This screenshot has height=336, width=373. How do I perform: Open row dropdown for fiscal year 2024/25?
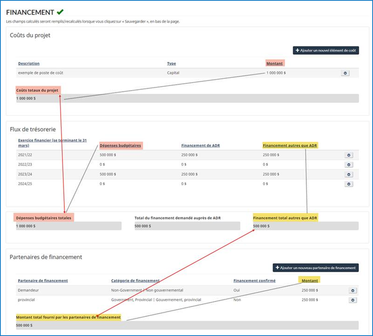pyautogui.click(x=349, y=184)
